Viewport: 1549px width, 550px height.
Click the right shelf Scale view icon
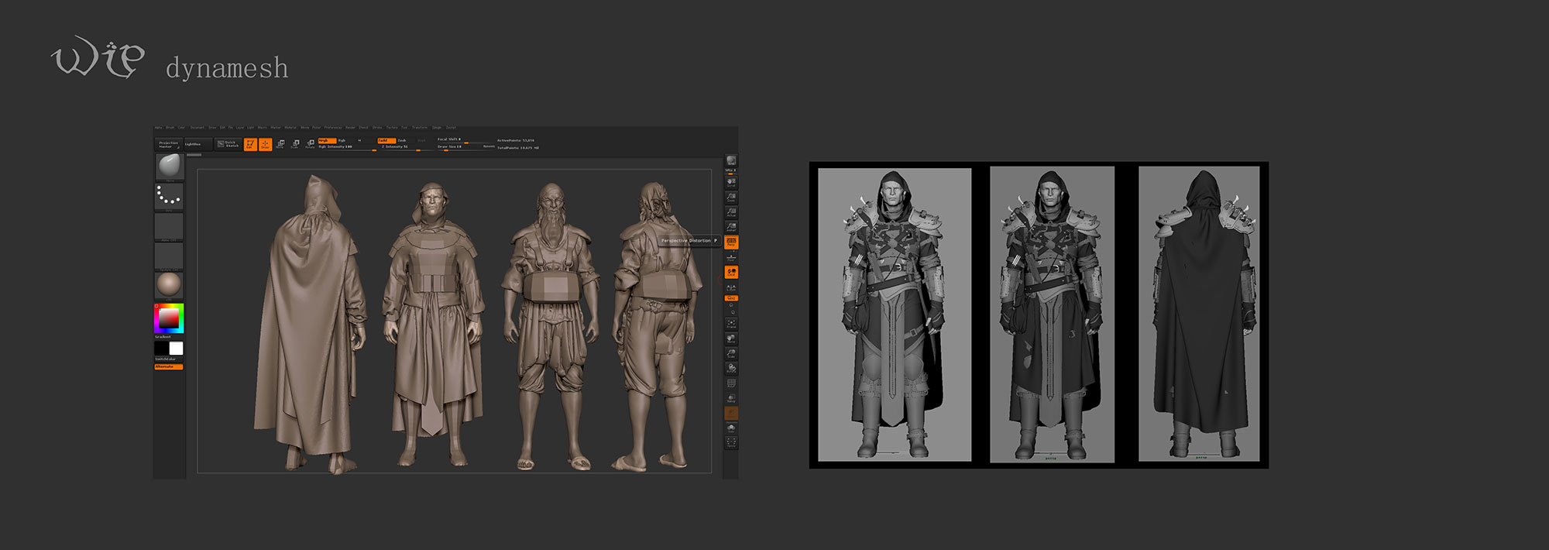[x=731, y=353]
